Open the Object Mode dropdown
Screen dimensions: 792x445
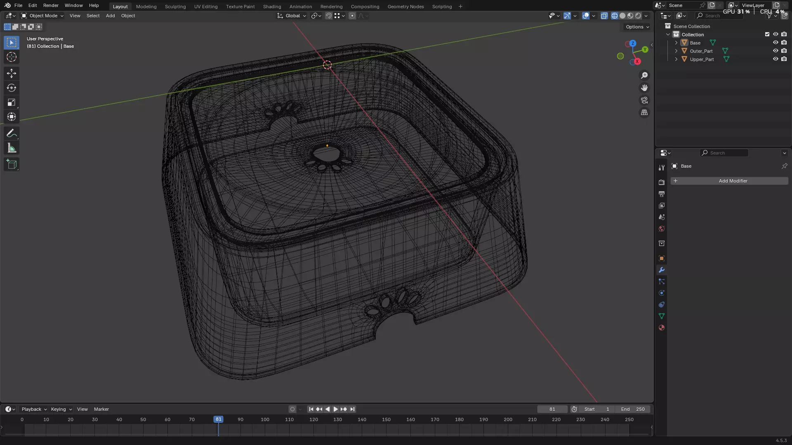pyautogui.click(x=42, y=16)
